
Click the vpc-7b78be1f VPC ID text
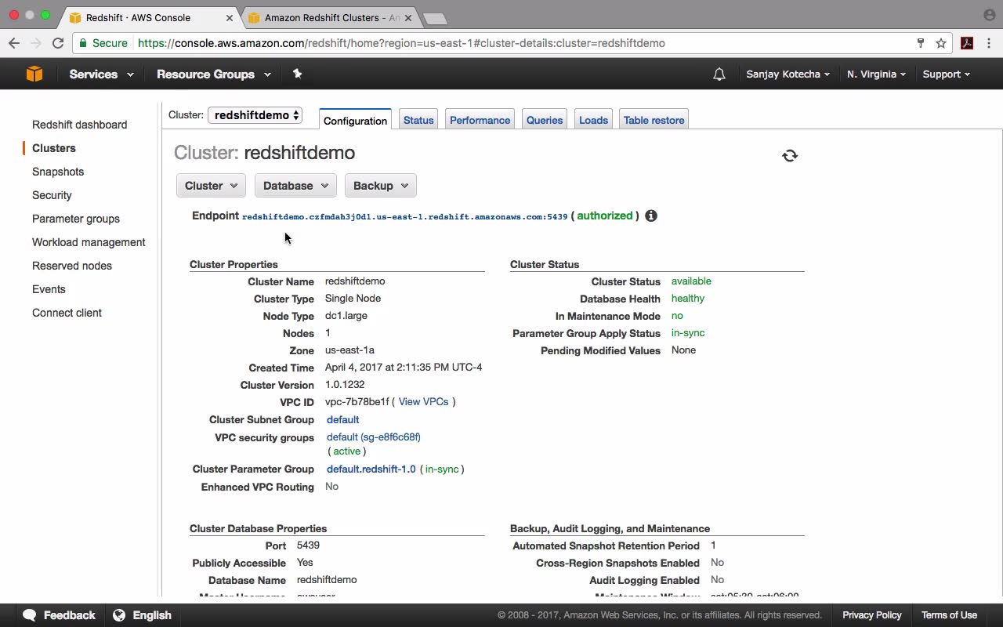tap(357, 401)
